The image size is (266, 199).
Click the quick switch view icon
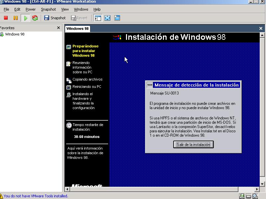pyautogui.click(x=117, y=18)
